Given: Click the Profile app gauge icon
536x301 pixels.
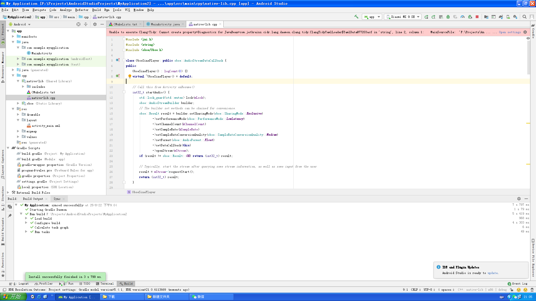Looking at the screenshot, I should tap(463, 17).
